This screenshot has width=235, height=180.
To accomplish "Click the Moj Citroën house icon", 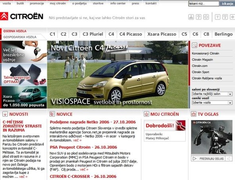I will [146, 114].
